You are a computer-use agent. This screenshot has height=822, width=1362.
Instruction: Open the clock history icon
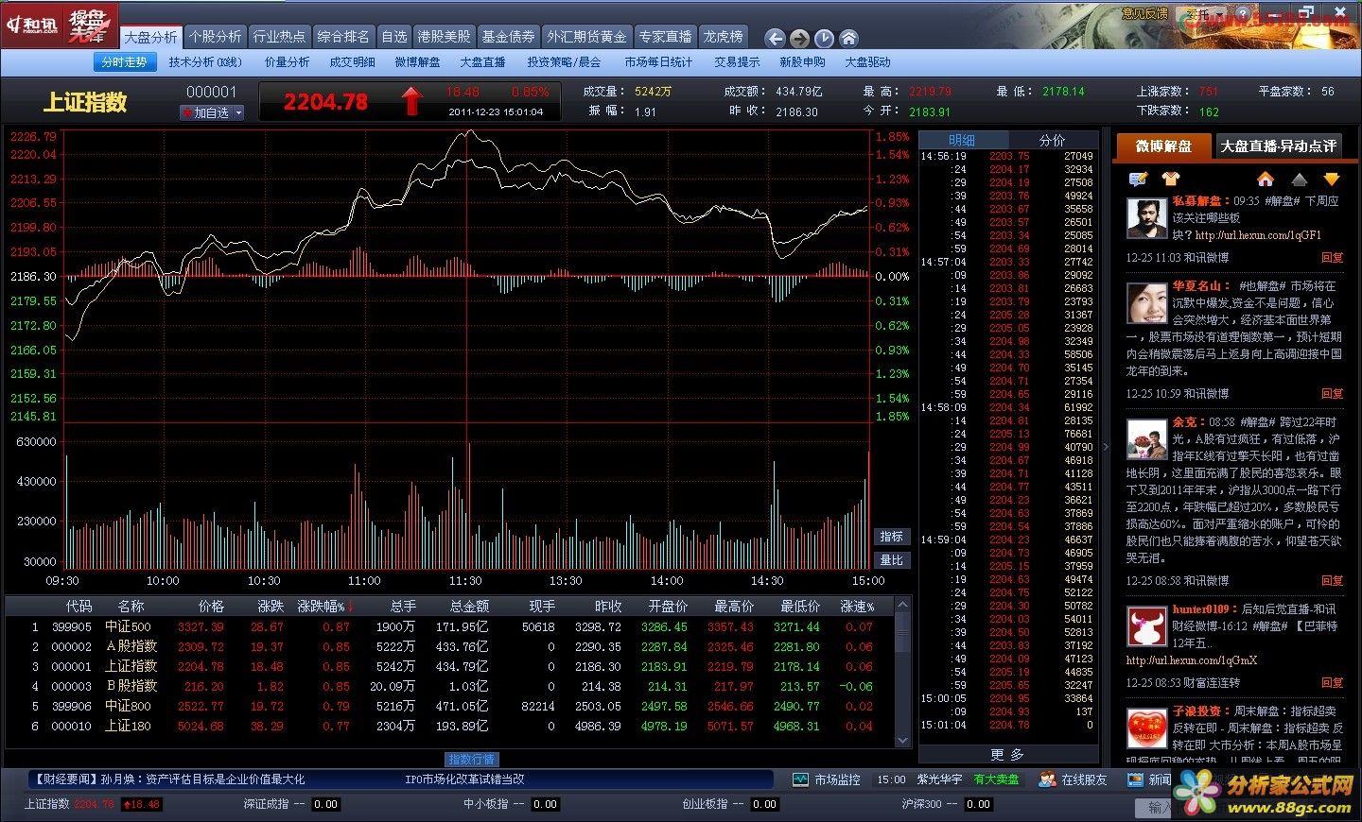825,38
